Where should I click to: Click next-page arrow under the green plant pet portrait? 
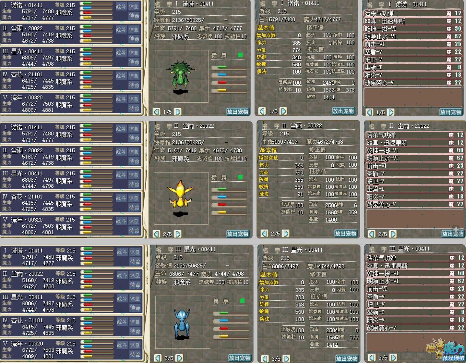pos(178,112)
